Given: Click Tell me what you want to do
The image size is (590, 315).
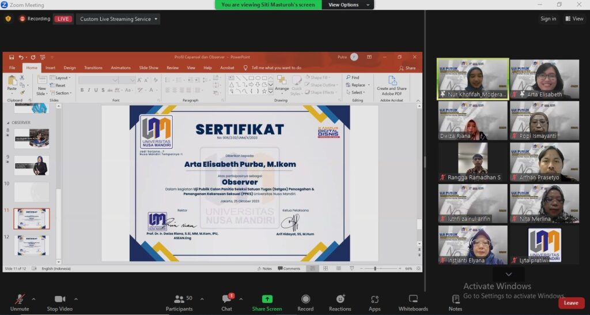Looking at the screenshot, I should pyautogui.click(x=273, y=68).
